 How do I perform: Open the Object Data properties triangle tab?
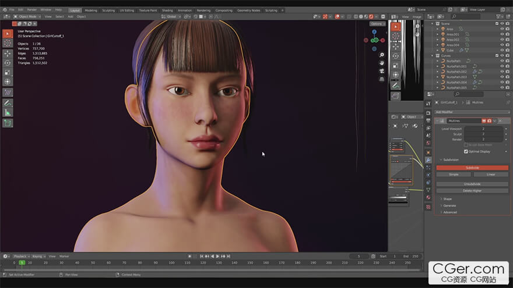428,190
